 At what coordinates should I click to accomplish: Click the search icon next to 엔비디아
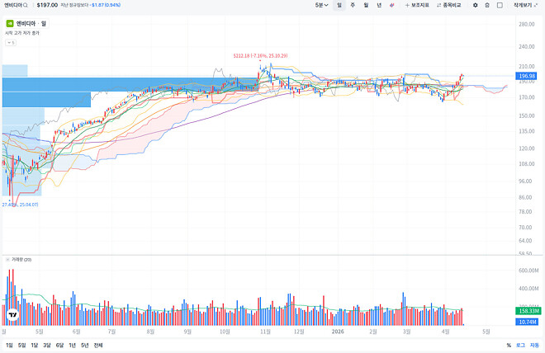click(26, 5)
